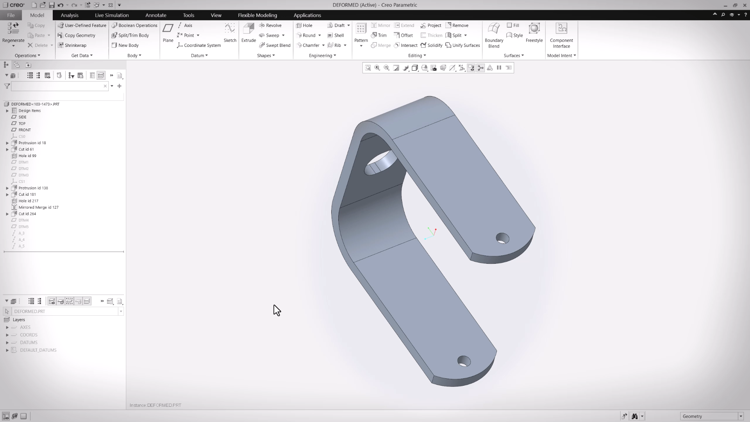The height and width of the screenshot is (422, 750).
Task: Select the Boundary Blend tool
Action: [494, 35]
